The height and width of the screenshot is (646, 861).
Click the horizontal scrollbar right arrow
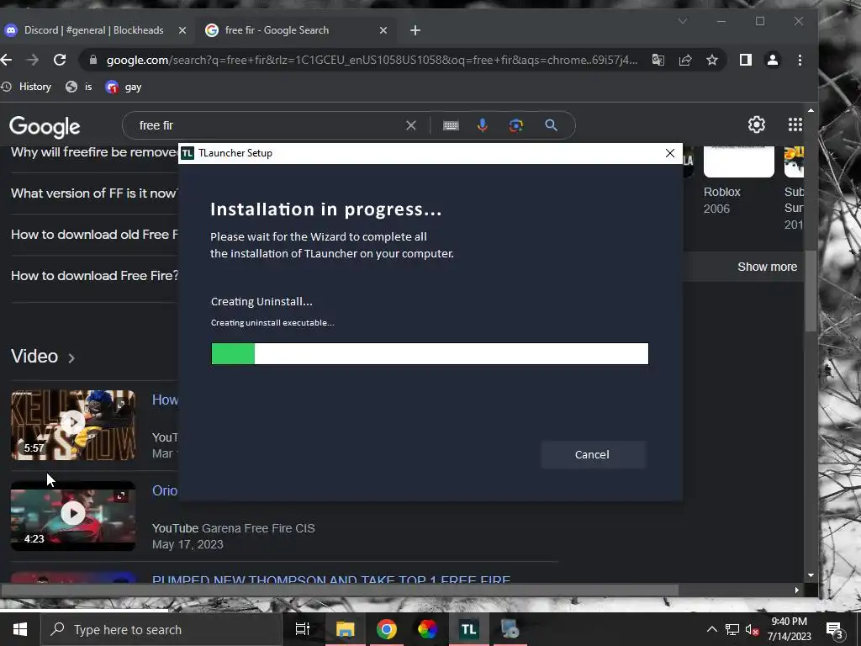[797, 590]
